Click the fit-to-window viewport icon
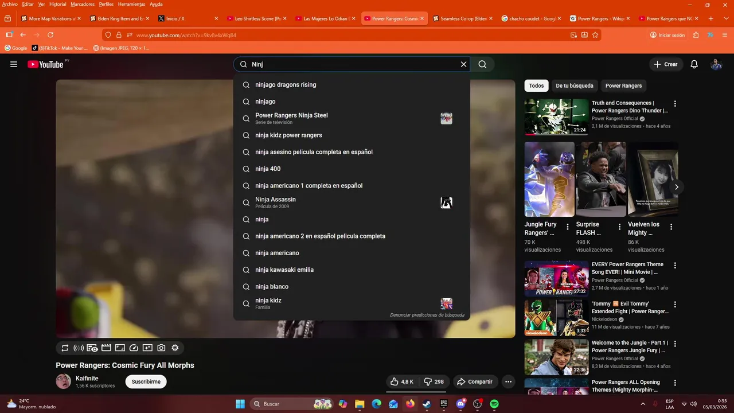The width and height of the screenshot is (734, 413). [120, 348]
